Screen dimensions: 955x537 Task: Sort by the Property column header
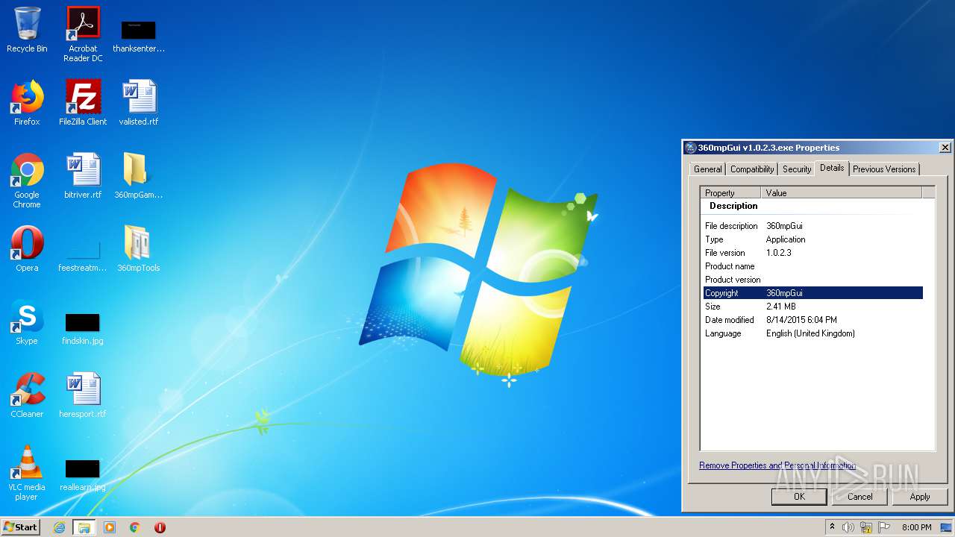pyautogui.click(x=731, y=192)
